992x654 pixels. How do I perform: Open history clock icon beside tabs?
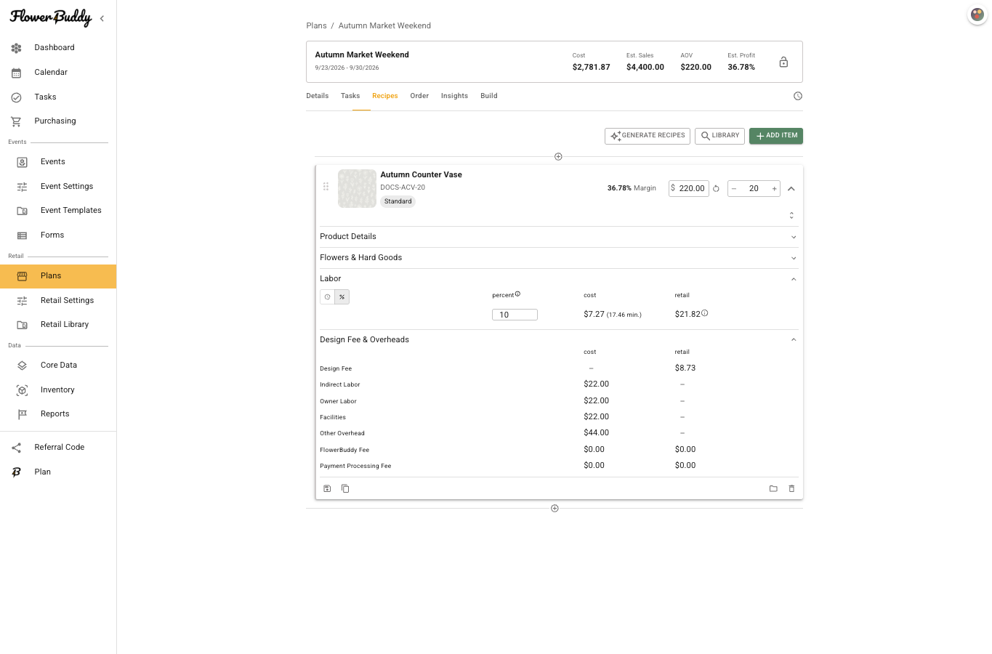(x=798, y=96)
